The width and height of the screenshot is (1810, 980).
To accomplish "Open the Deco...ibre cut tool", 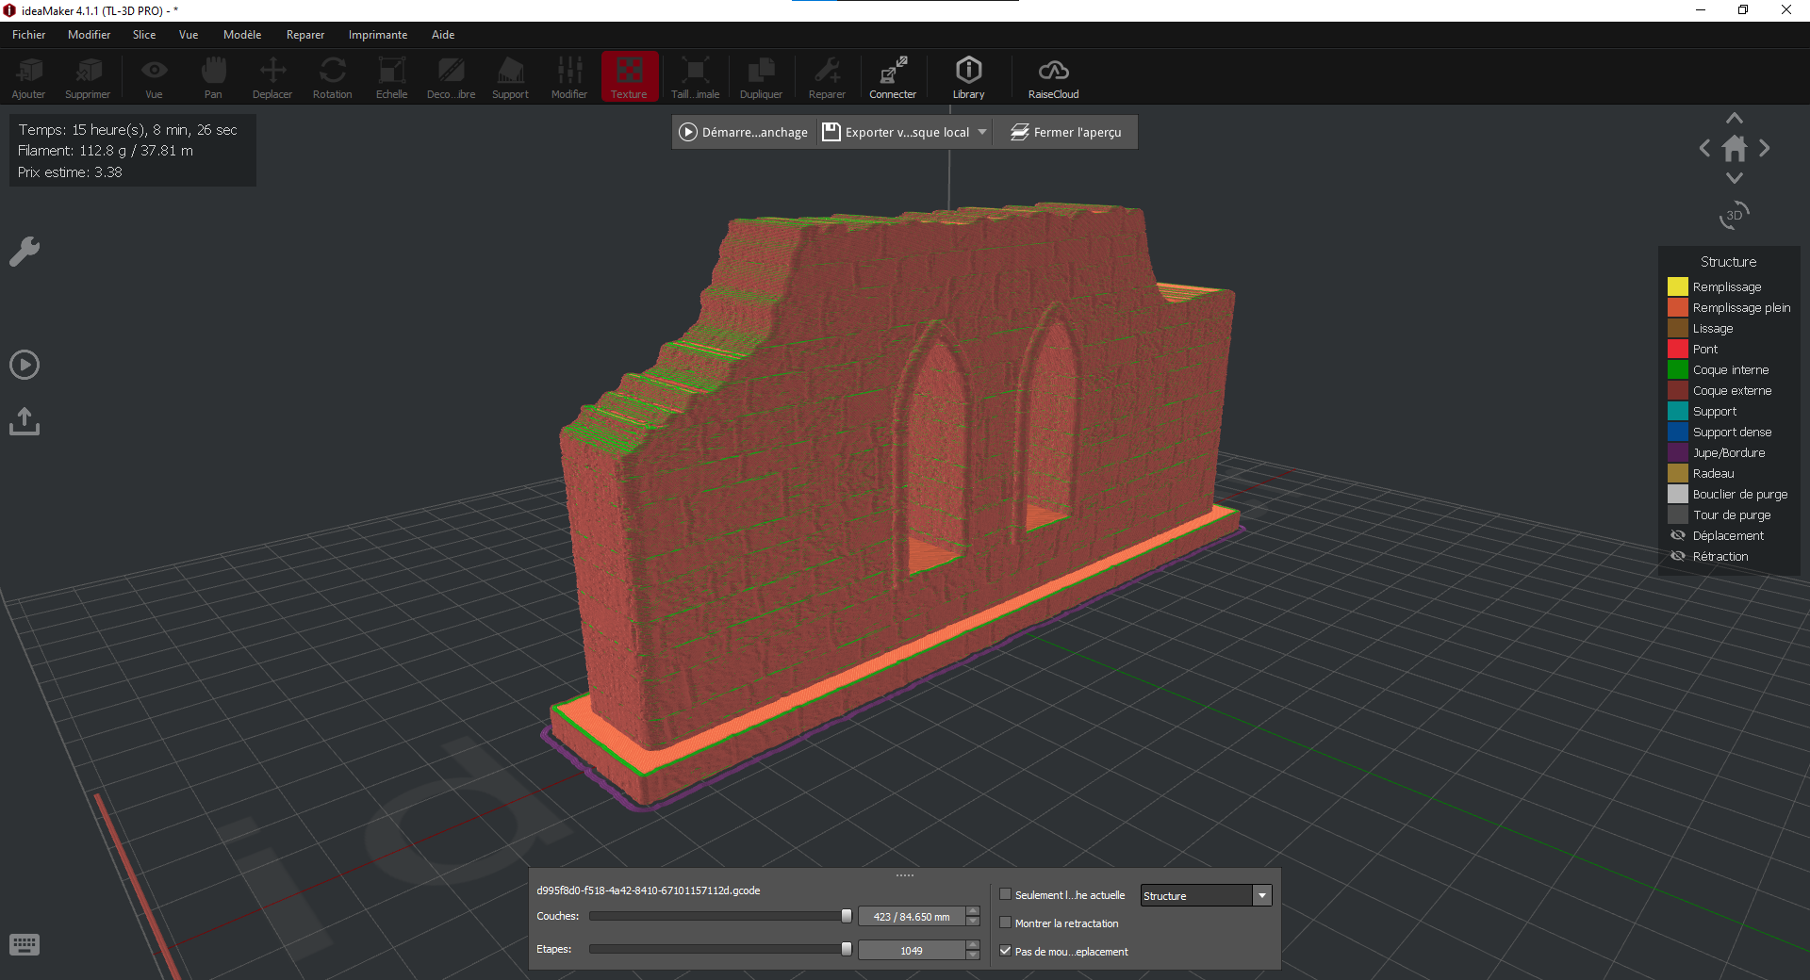I will click(451, 77).
